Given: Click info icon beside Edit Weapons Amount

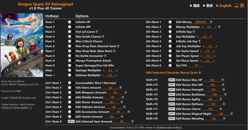Looking at the screenshot, I should click(x=126, y=92).
